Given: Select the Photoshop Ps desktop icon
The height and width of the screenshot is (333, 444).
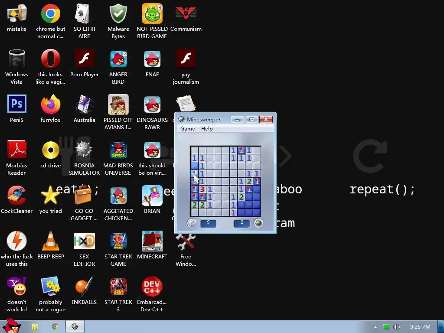Looking at the screenshot, I should coord(17,109).
